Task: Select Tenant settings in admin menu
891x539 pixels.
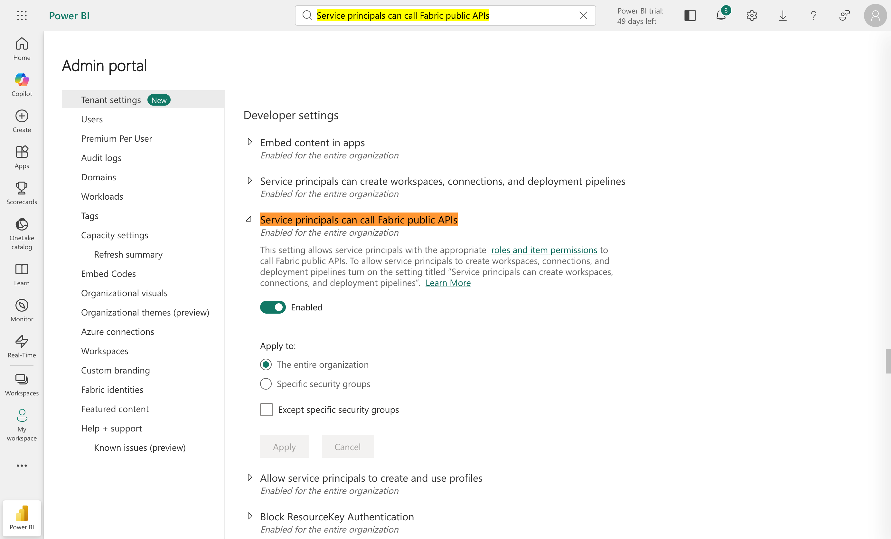Action: click(143, 99)
